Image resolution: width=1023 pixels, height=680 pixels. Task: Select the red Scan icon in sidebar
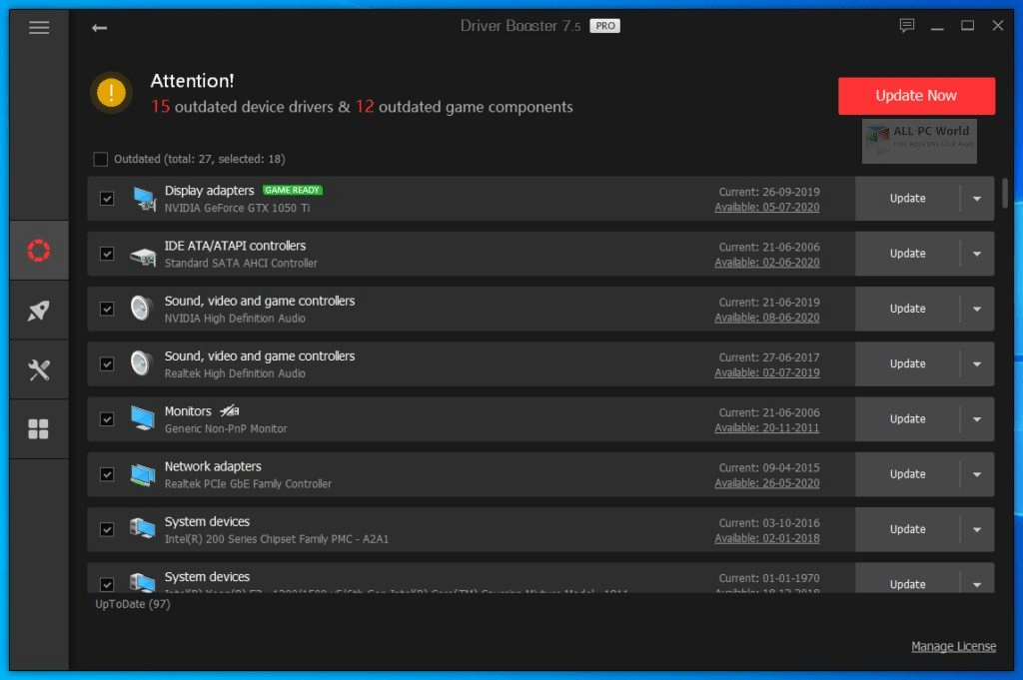(38, 250)
